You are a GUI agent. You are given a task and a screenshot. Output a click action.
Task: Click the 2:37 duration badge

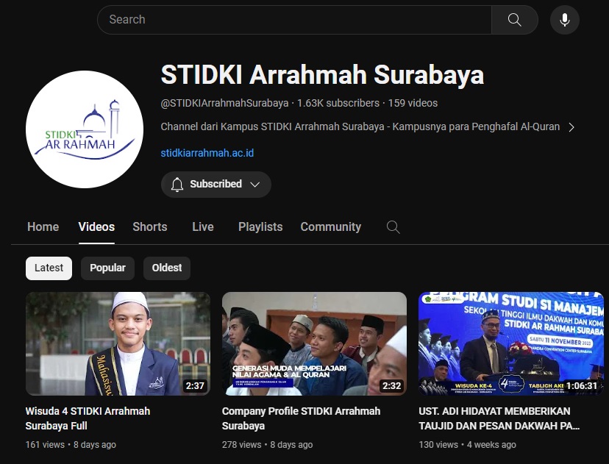point(195,386)
